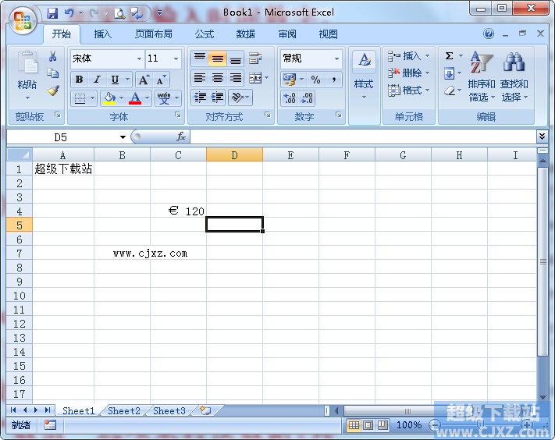The height and width of the screenshot is (440, 555).
Task: Toggle Italic formatting
Action: click(97, 80)
